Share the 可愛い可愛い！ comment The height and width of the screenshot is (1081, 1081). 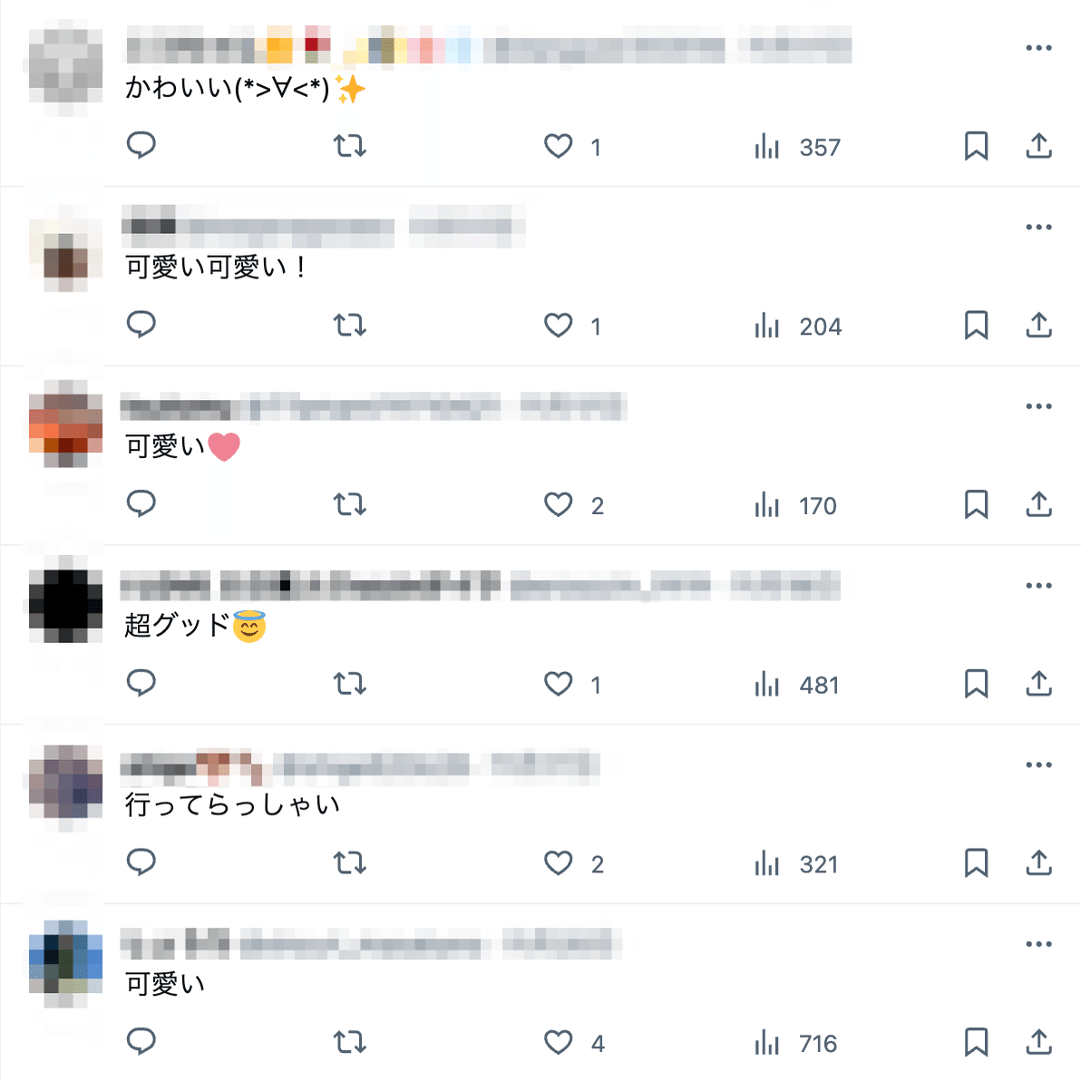pyautogui.click(x=1038, y=325)
